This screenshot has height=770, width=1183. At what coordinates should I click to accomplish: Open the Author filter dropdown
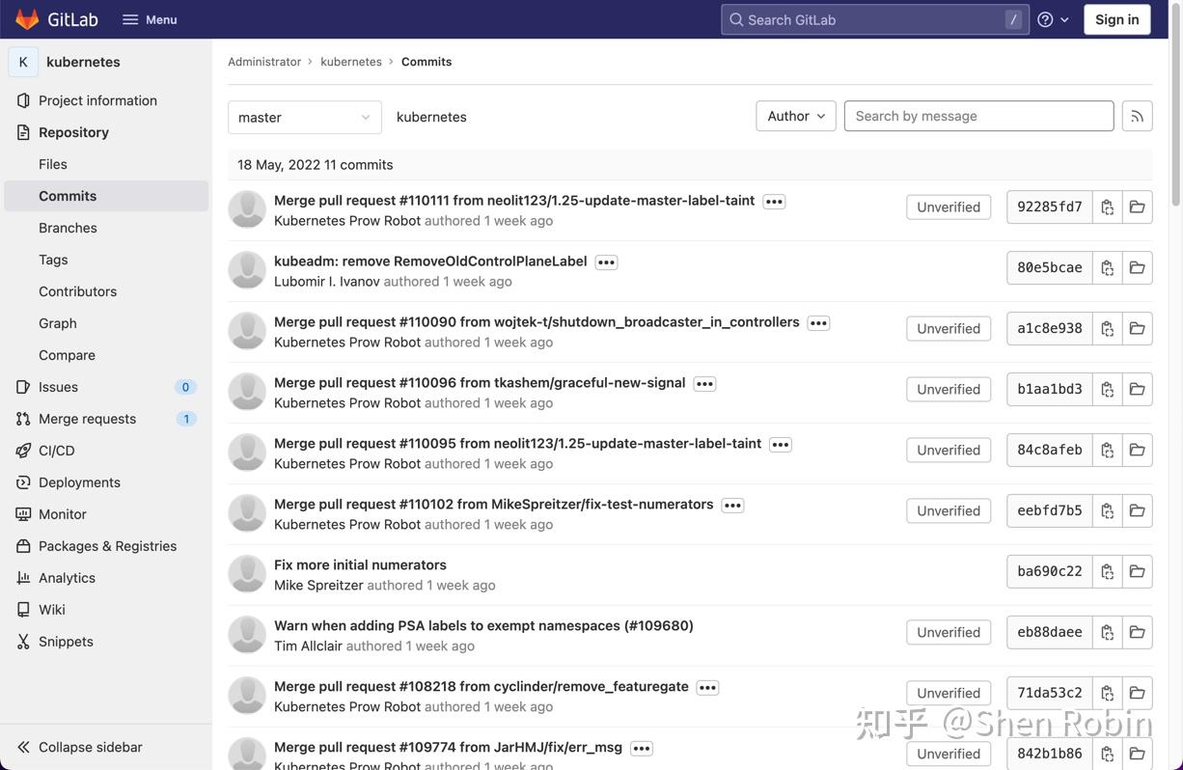pos(795,114)
